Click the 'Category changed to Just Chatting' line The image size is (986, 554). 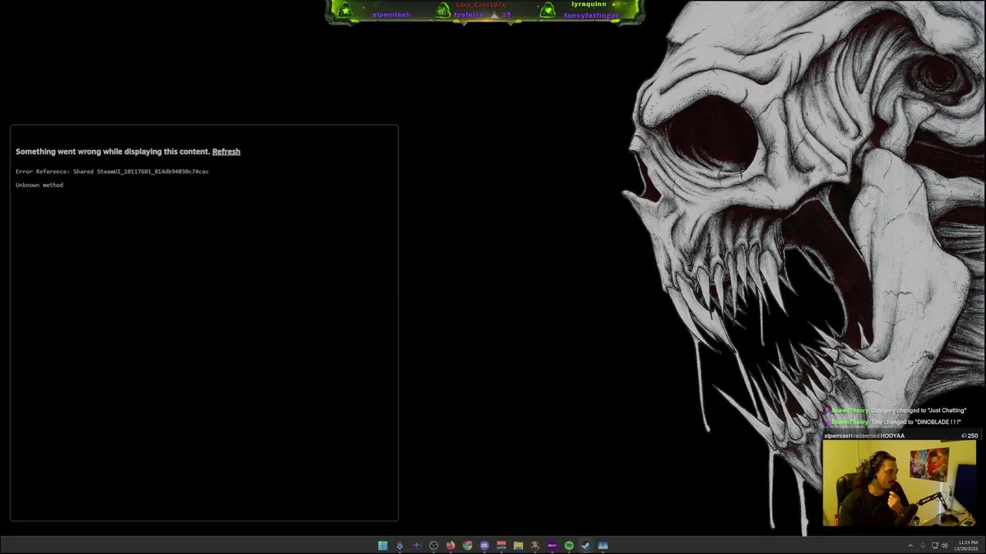(x=897, y=410)
